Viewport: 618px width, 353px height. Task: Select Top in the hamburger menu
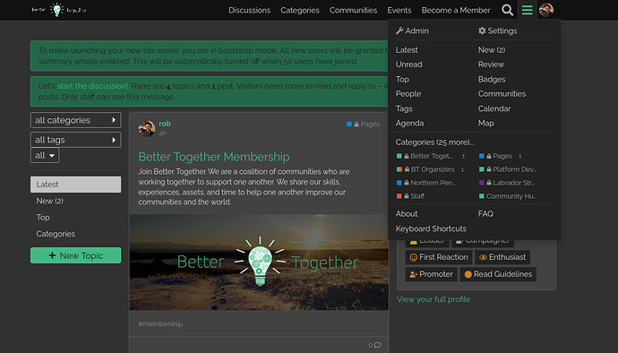click(402, 79)
